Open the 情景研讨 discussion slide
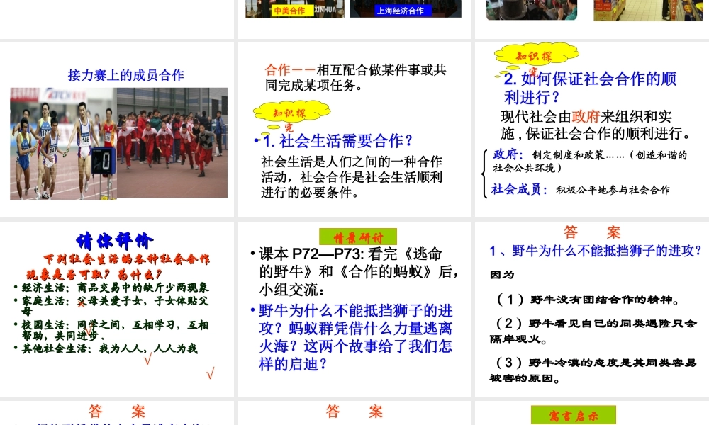709x425 pixels. click(354, 309)
